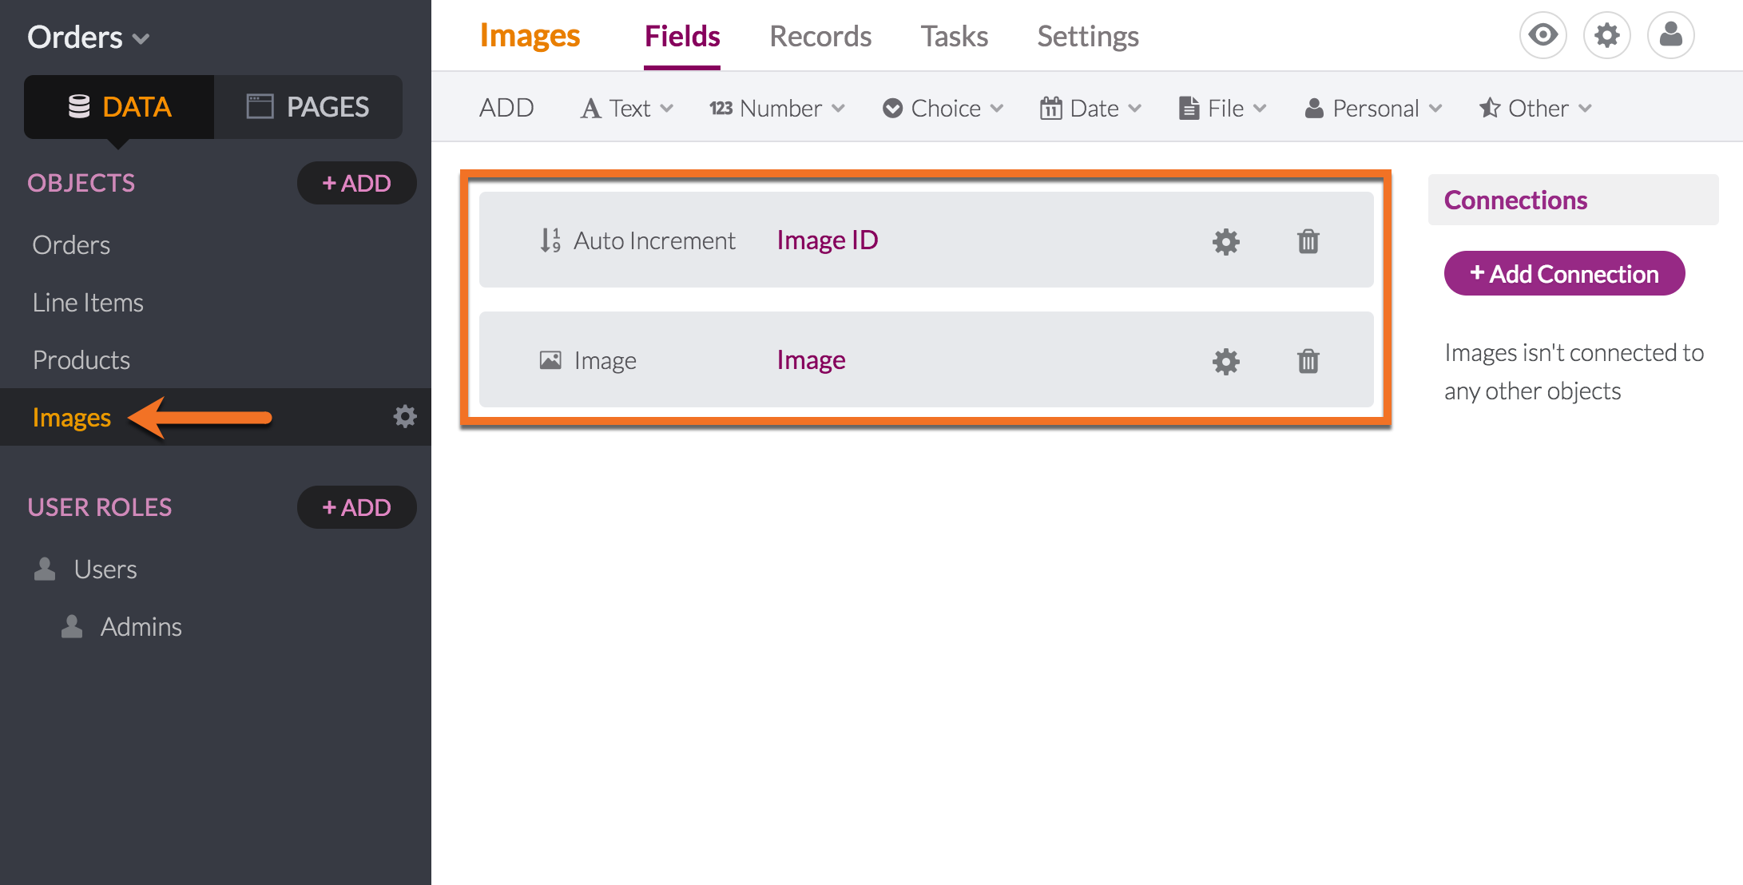Viewport: 1743px width, 885px height.
Task: Click the Image field type picture icon
Action: click(x=550, y=360)
